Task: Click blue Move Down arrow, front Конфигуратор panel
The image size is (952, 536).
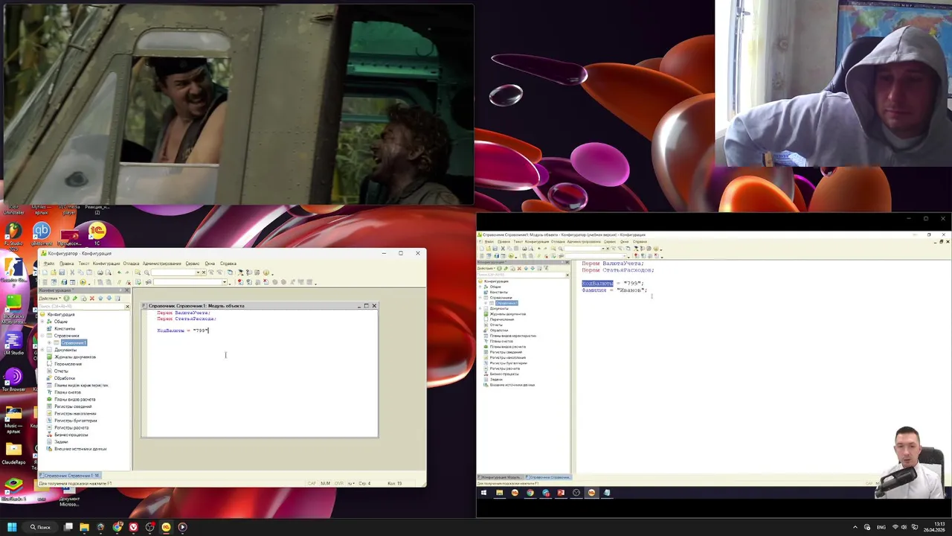Action: pyautogui.click(x=109, y=299)
